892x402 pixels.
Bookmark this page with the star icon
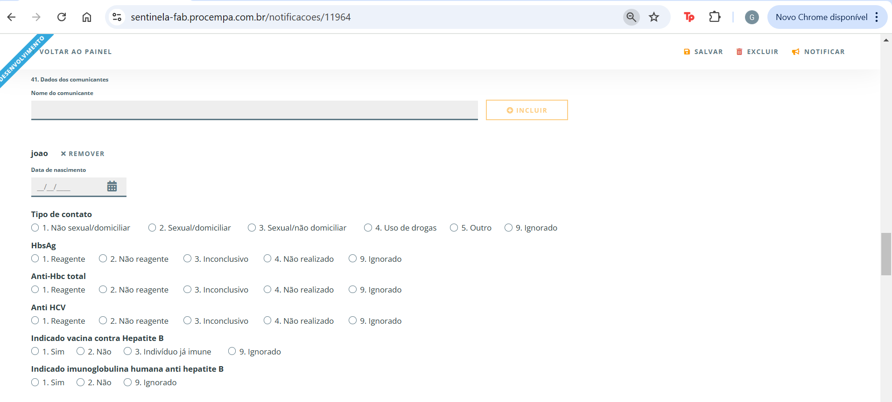point(654,17)
